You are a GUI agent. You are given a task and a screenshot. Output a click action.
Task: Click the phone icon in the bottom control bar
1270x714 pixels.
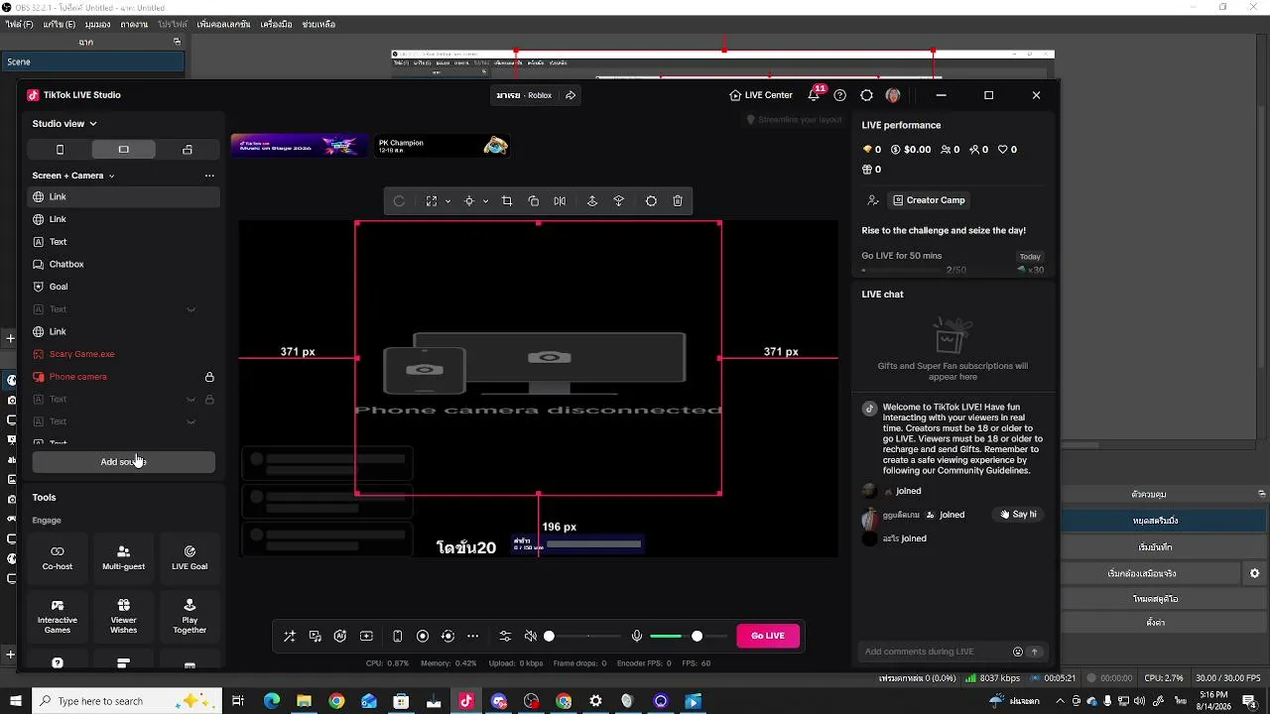pyautogui.click(x=398, y=636)
